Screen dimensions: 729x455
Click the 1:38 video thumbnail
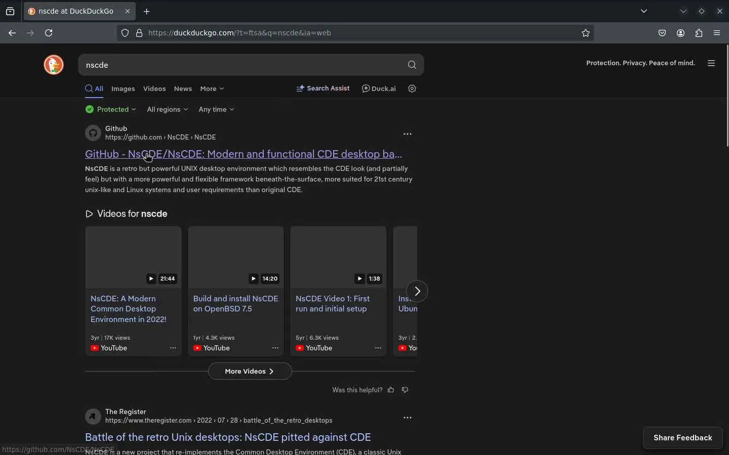[339, 257]
